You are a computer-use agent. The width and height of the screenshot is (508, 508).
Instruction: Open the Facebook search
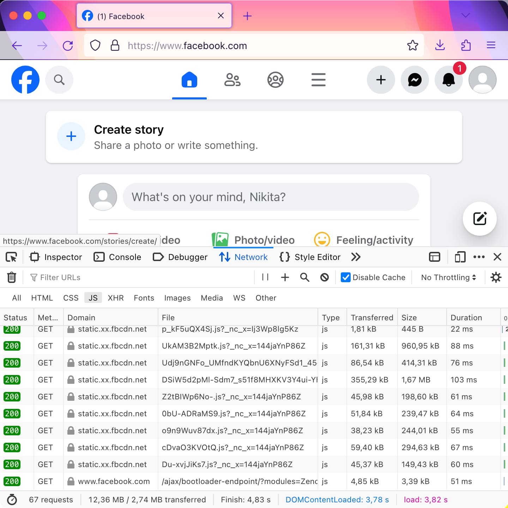coord(59,80)
